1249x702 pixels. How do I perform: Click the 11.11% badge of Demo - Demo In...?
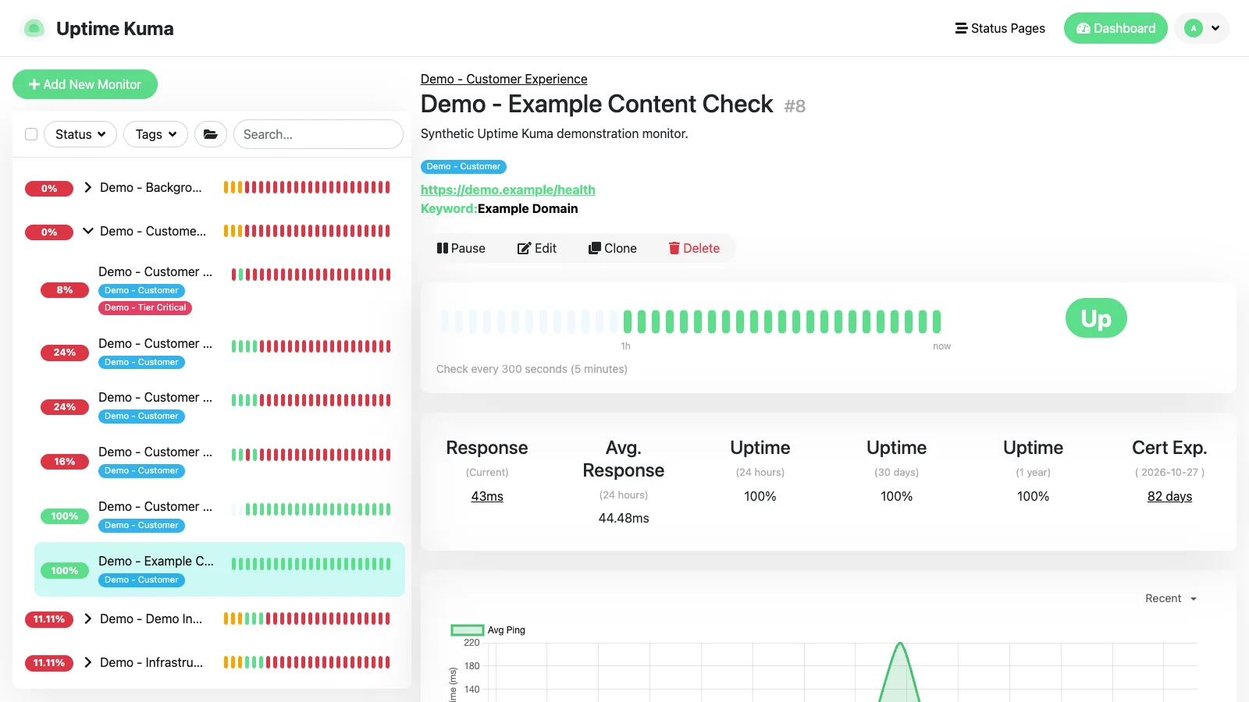[x=49, y=619]
